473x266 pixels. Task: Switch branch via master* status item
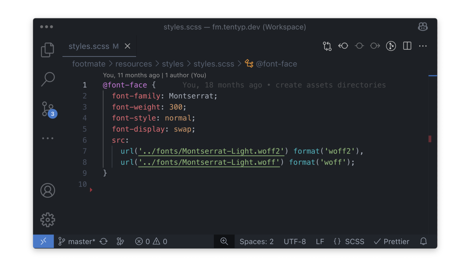coord(77,241)
